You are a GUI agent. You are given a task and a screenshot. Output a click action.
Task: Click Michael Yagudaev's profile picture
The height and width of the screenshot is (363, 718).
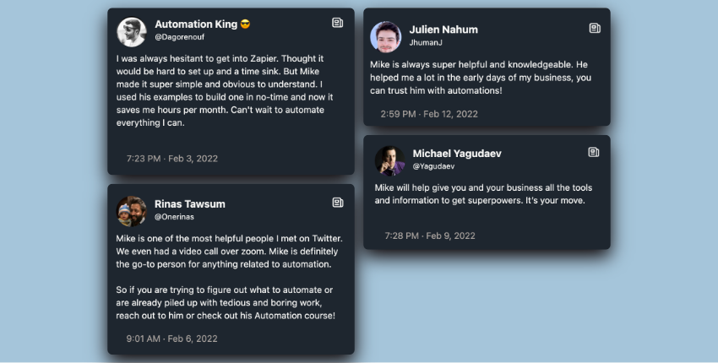(389, 160)
